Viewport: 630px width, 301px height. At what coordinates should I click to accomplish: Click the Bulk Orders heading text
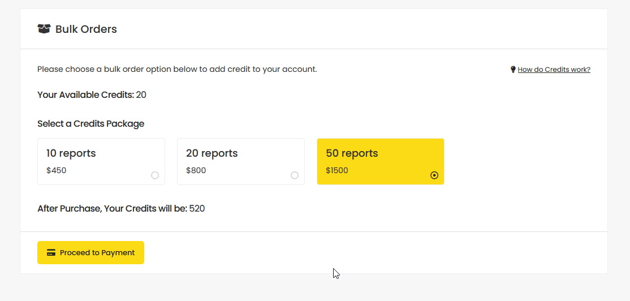[86, 29]
